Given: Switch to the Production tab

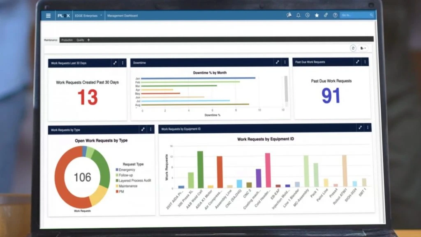Looking at the screenshot, I should coord(67,40).
